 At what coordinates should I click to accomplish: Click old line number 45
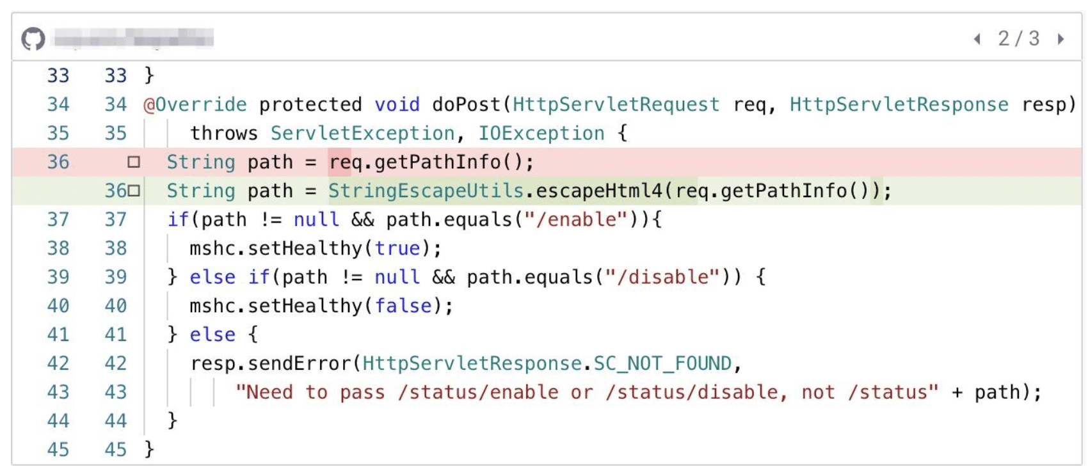[x=58, y=450]
